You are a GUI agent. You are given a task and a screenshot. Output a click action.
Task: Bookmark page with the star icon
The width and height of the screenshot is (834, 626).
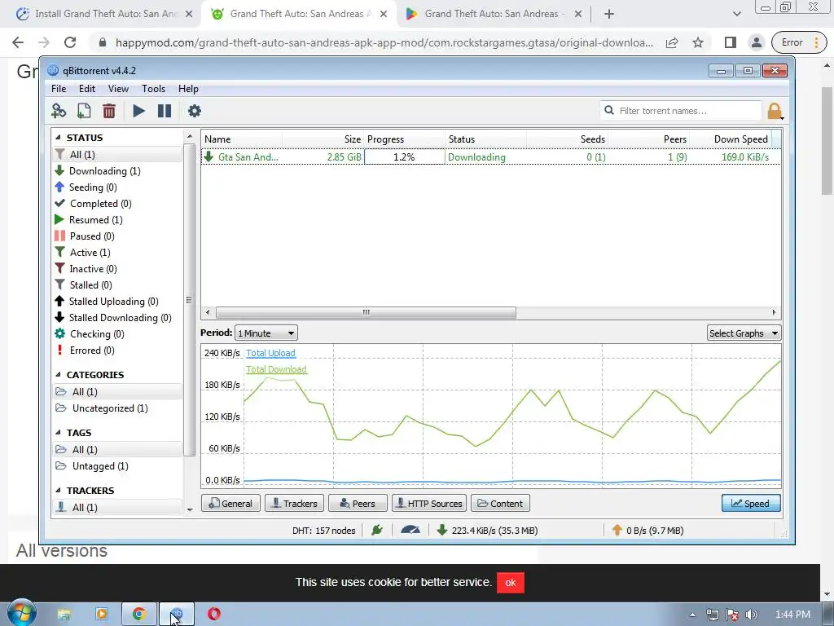point(698,42)
